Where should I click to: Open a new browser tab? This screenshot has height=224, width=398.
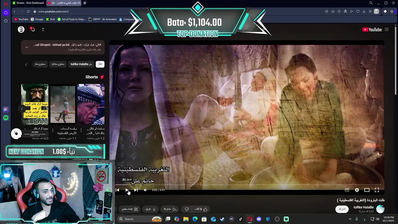coord(85,3)
